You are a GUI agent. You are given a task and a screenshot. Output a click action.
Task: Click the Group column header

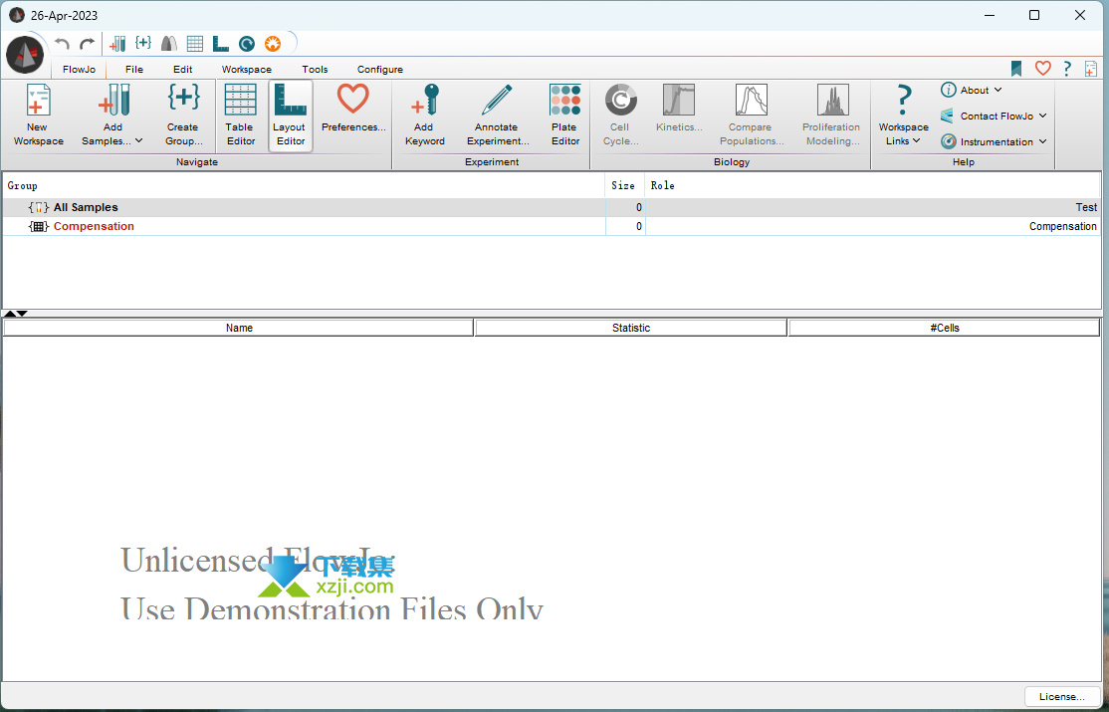[x=304, y=185]
